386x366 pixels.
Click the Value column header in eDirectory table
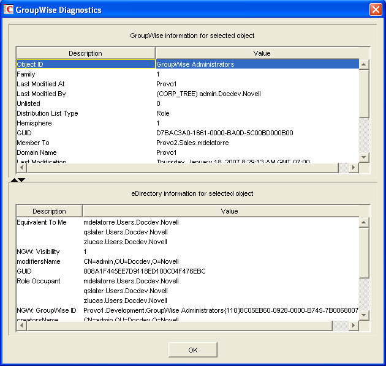coord(229,211)
